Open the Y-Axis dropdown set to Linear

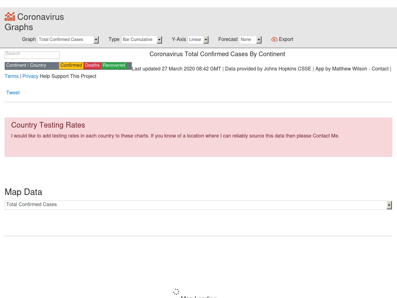point(198,40)
